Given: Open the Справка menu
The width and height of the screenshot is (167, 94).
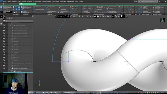Looking at the screenshot, I should click(81, 1).
